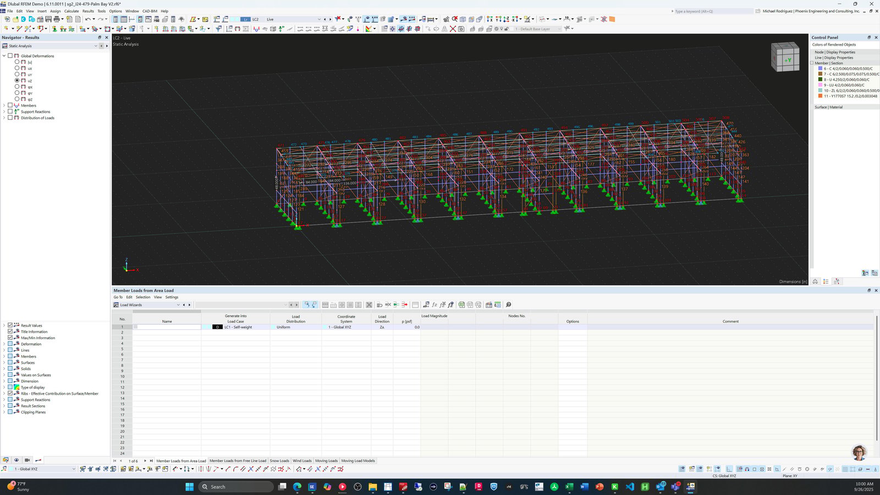880x495 pixels.
Task: Select the uz deformation radio button
Action: pos(17,80)
